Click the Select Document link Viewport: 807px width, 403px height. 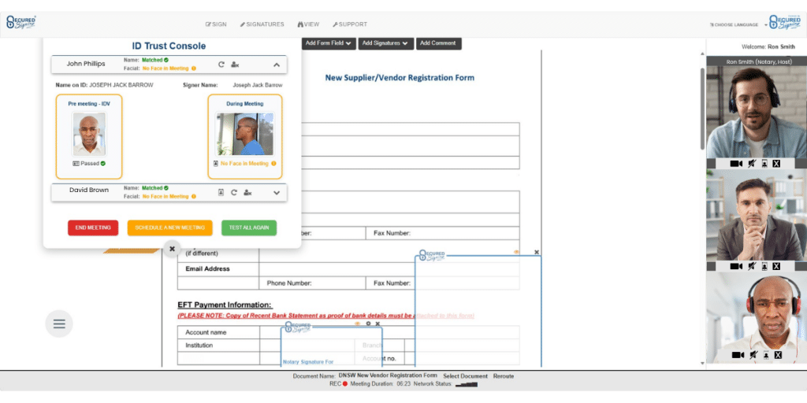click(x=465, y=376)
